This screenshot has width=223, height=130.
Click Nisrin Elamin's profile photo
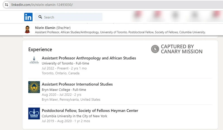pos(27,29)
